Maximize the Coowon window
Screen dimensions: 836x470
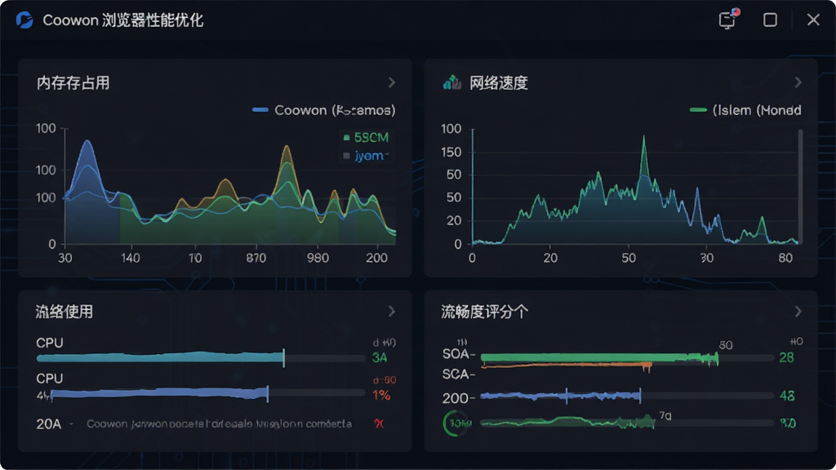[770, 20]
